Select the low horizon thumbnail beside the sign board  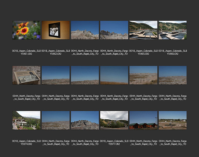click(x=56, y=75)
